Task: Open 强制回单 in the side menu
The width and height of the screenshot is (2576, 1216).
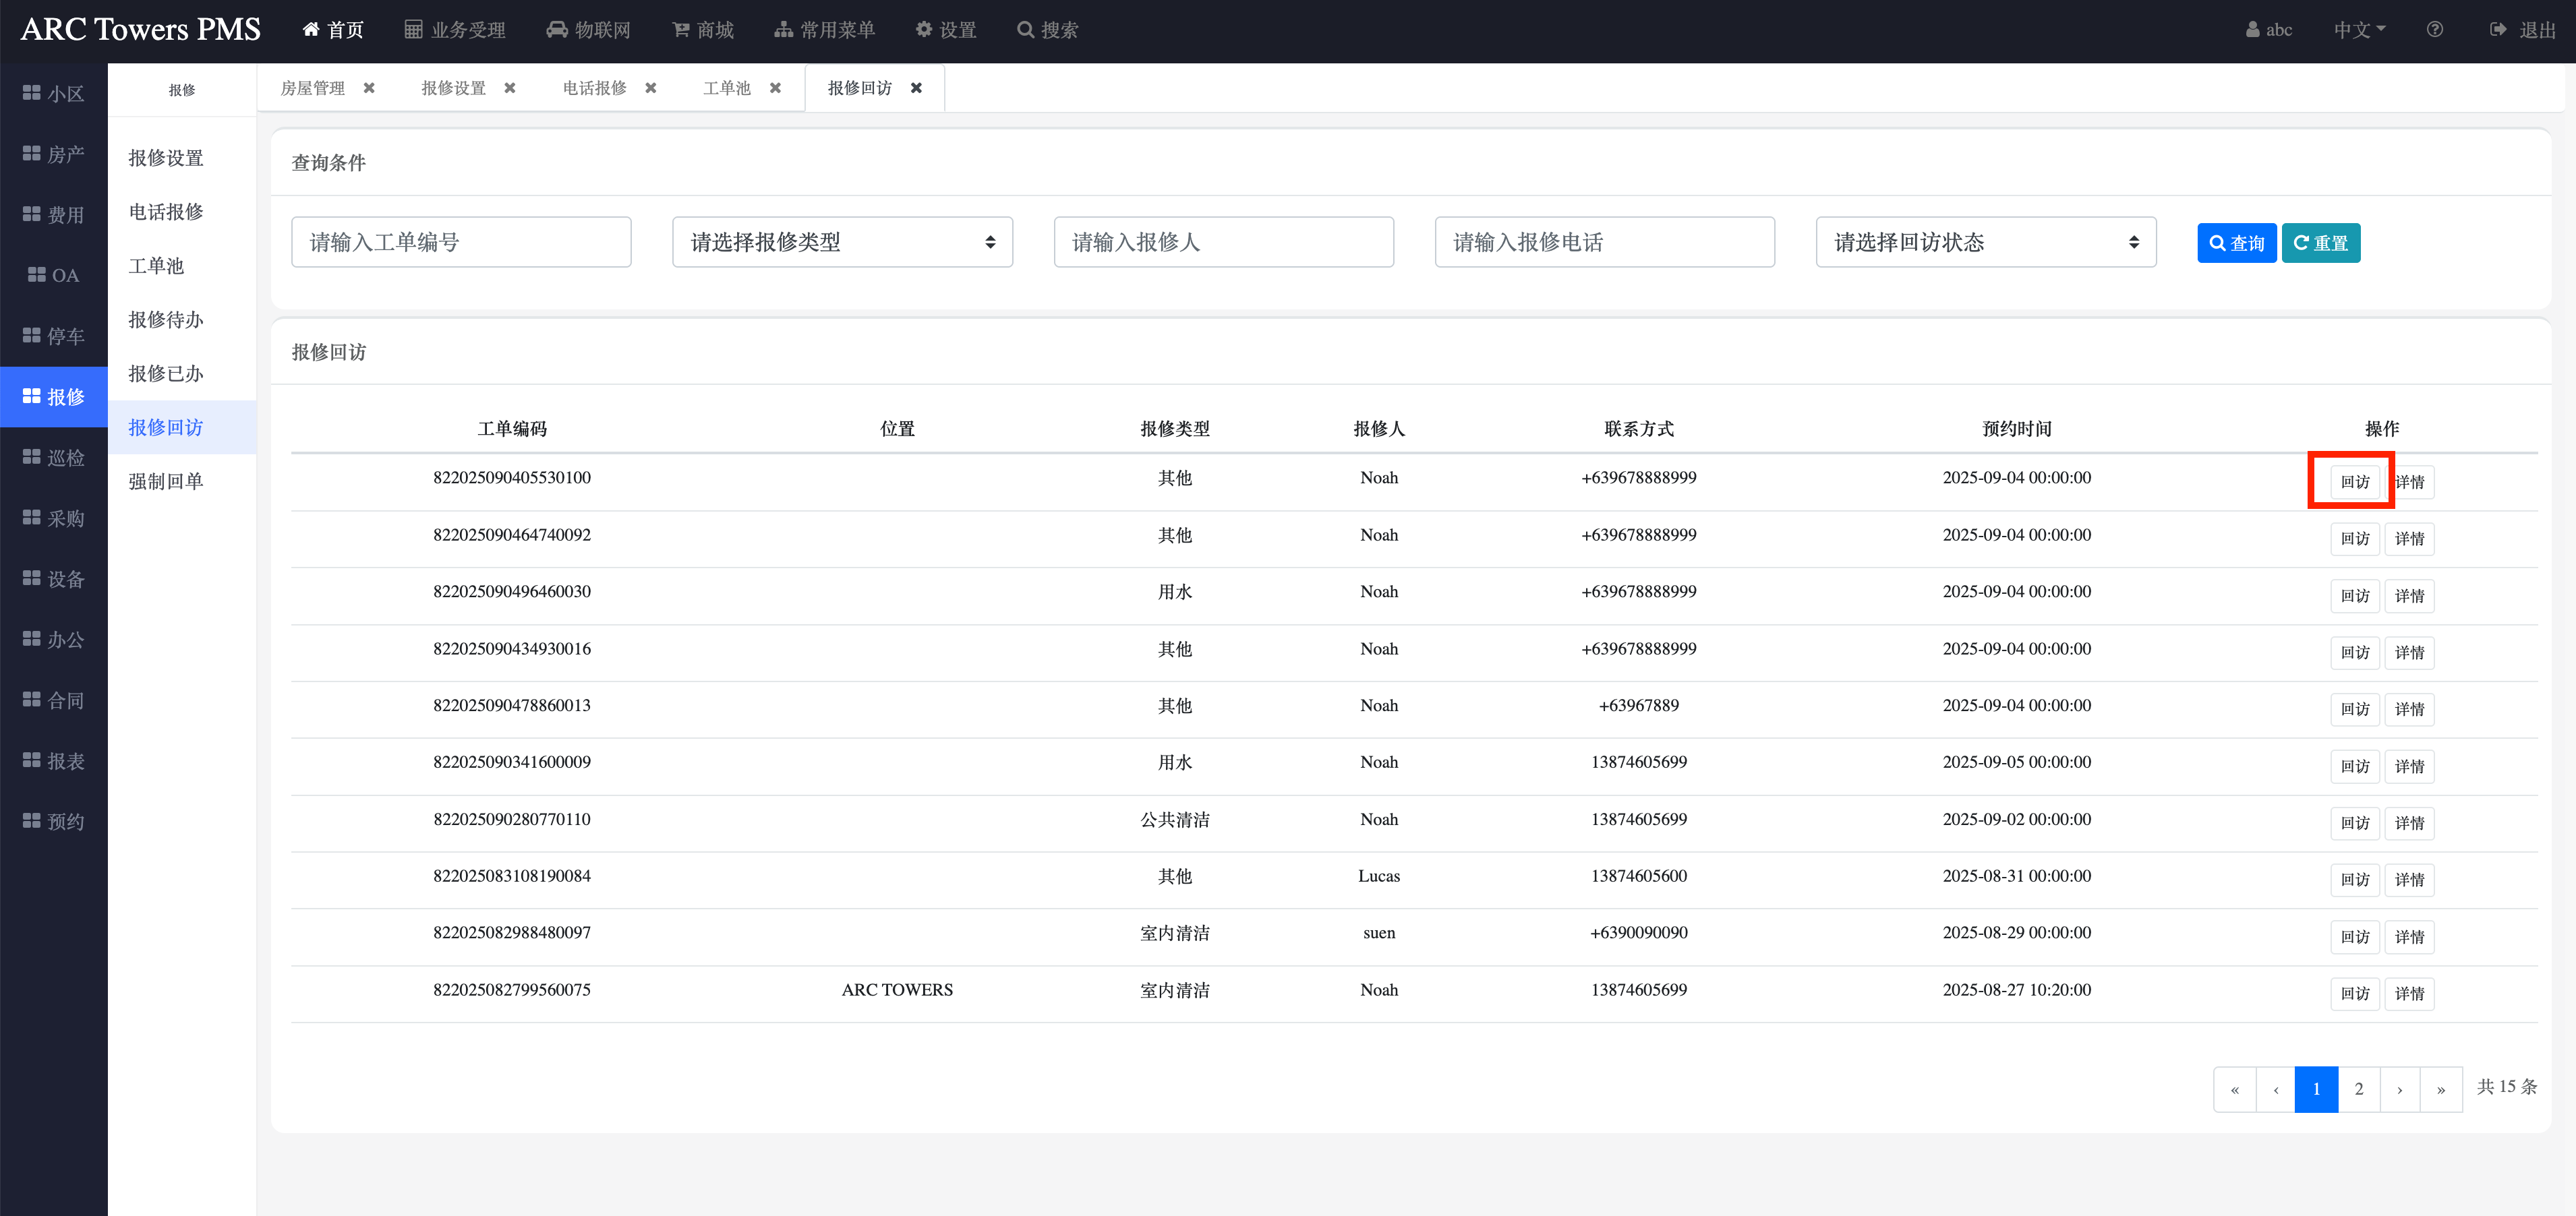Action: pos(166,481)
